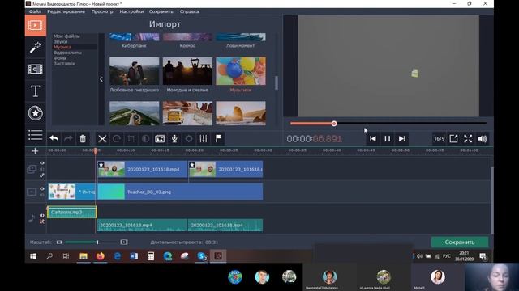
Task: Open Word from taskbar
Action: pos(134,256)
